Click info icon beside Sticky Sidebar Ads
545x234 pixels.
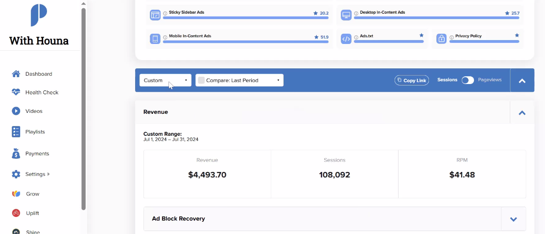click(x=165, y=13)
